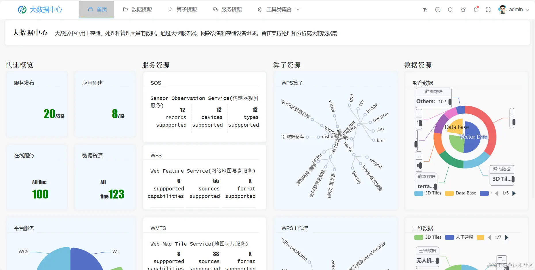Open the 在线服务 card
The image size is (535, 270).
click(37, 177)
